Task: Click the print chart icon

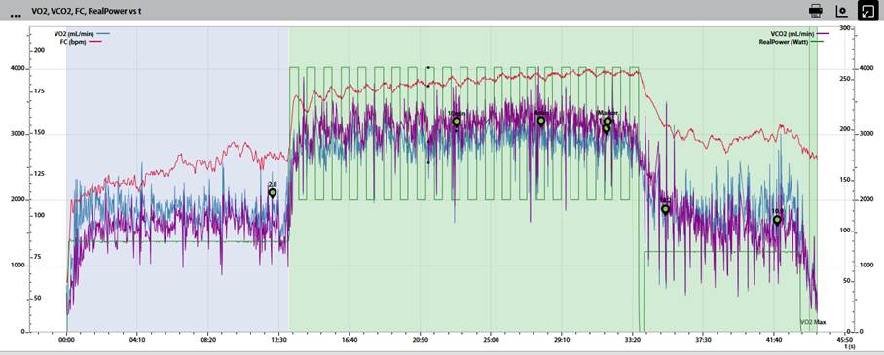Action: (x=815, y=10)
